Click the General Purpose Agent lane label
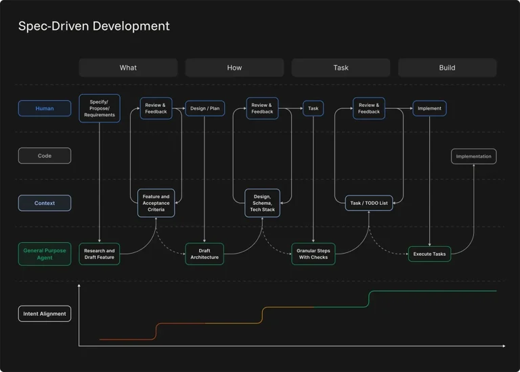Viewport: 520px width, 372px height. 45,254
